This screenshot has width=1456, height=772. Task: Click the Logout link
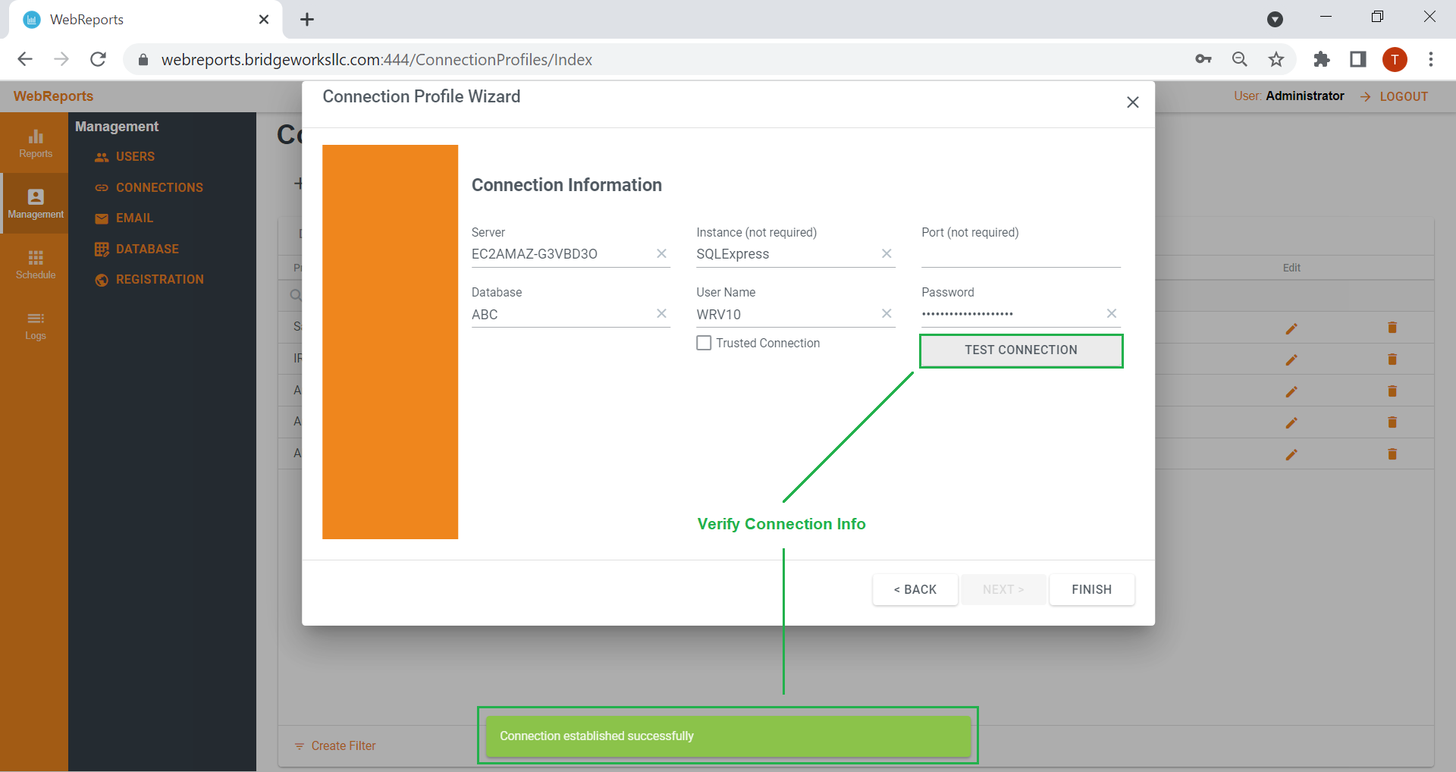(x=1394, y=96)
